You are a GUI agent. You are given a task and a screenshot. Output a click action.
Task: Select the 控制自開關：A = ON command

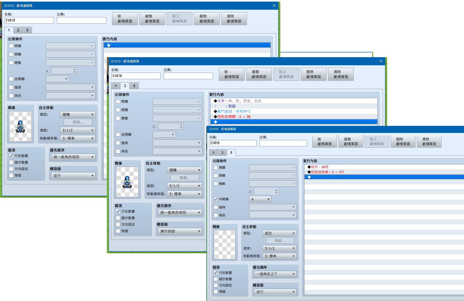click(x=294, y=117)
